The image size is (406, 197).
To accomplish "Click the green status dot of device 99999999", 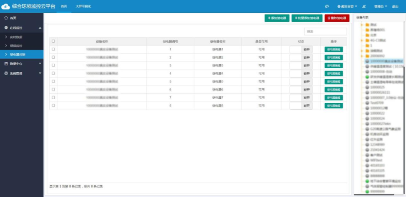I will tap(367, 192).
